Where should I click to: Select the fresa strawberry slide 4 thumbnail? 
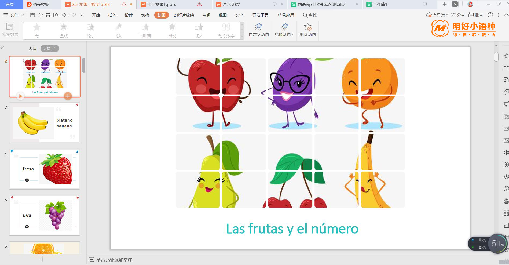[45, 169]
